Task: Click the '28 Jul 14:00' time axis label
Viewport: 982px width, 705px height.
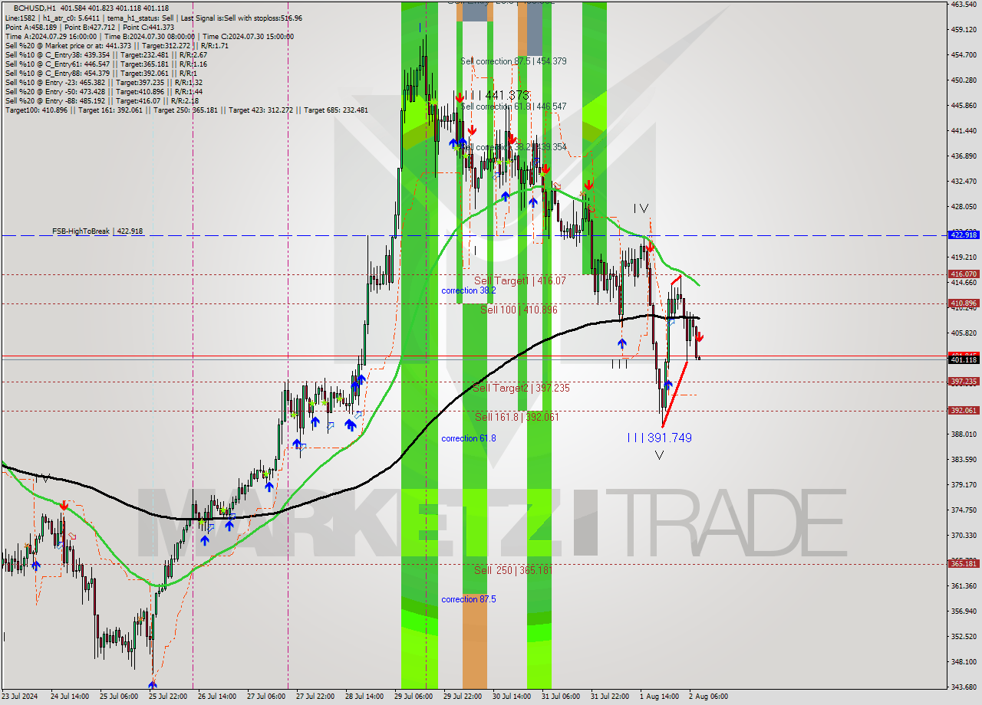Action: (x=364, y=697)
